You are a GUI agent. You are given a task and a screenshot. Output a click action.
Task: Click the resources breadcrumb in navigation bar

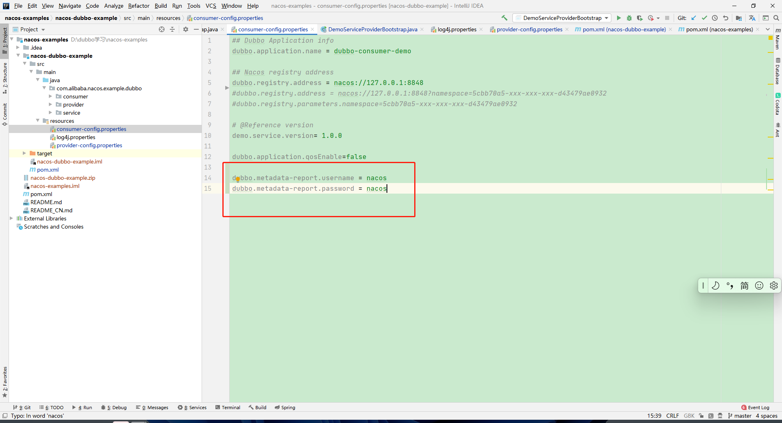point(168,18)
